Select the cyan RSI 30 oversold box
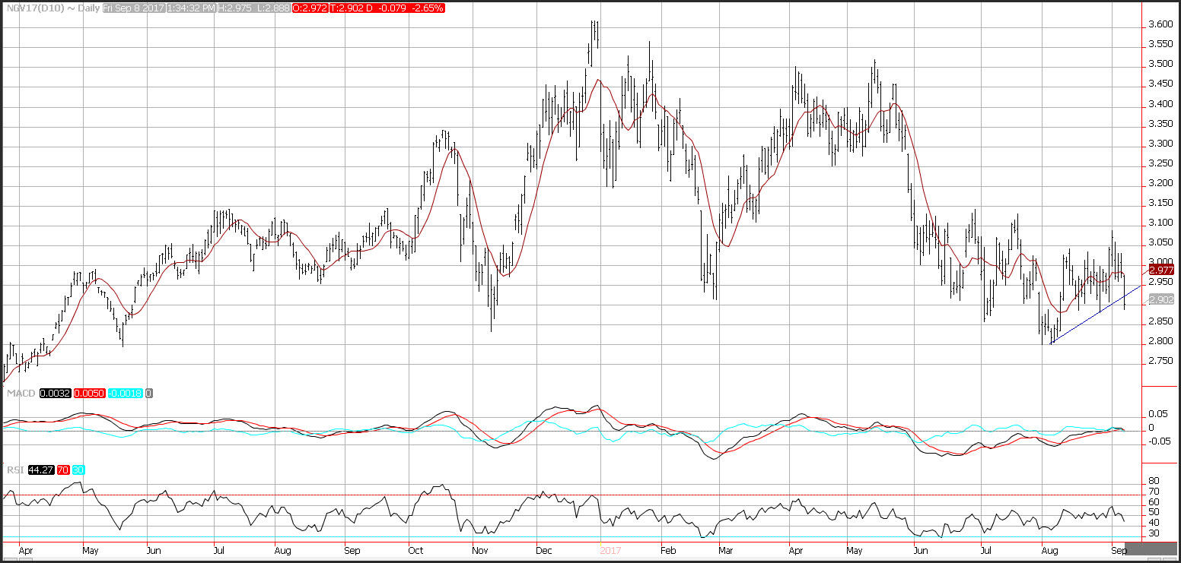This screenshot has width=1181, height=563. [78, 470]
